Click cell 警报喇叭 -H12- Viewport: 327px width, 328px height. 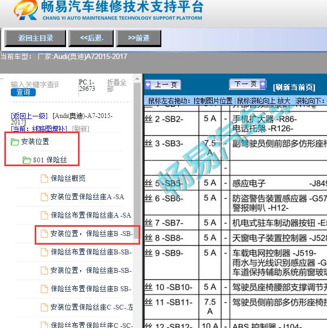260,208
